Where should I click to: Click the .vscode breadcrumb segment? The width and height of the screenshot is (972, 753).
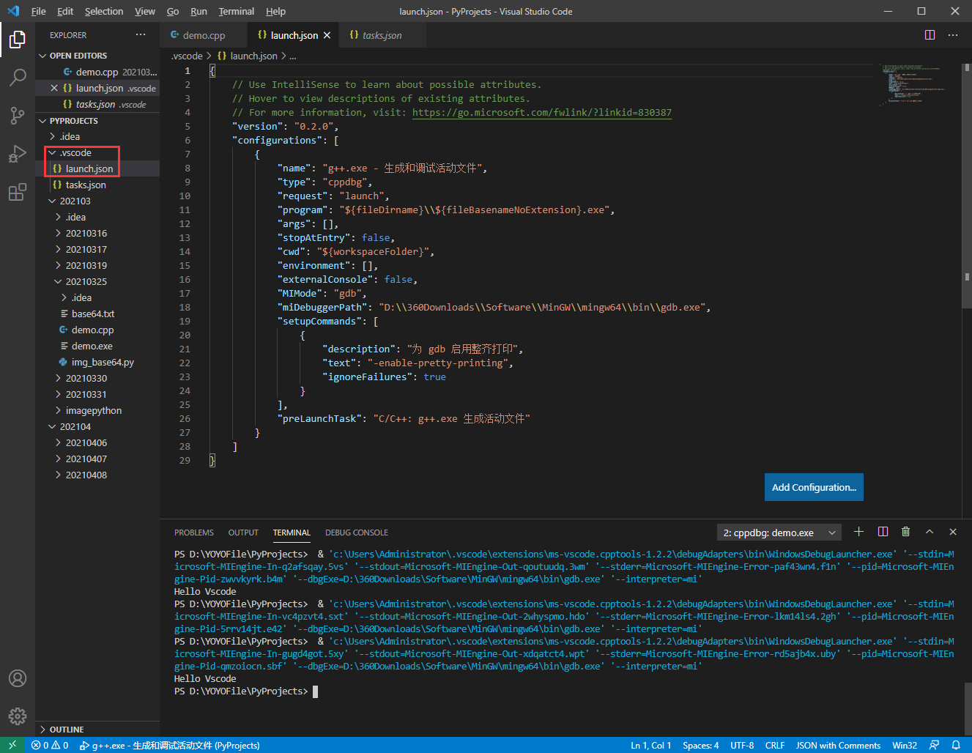point(188,56)
